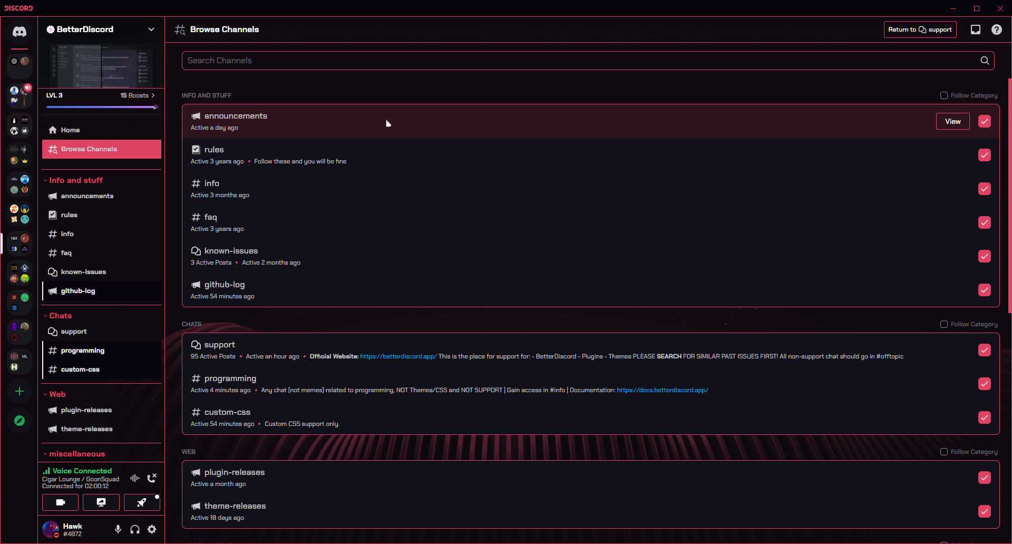Open User Settings gear icon
Screen dimensions: 1012x544
point(152,529)
